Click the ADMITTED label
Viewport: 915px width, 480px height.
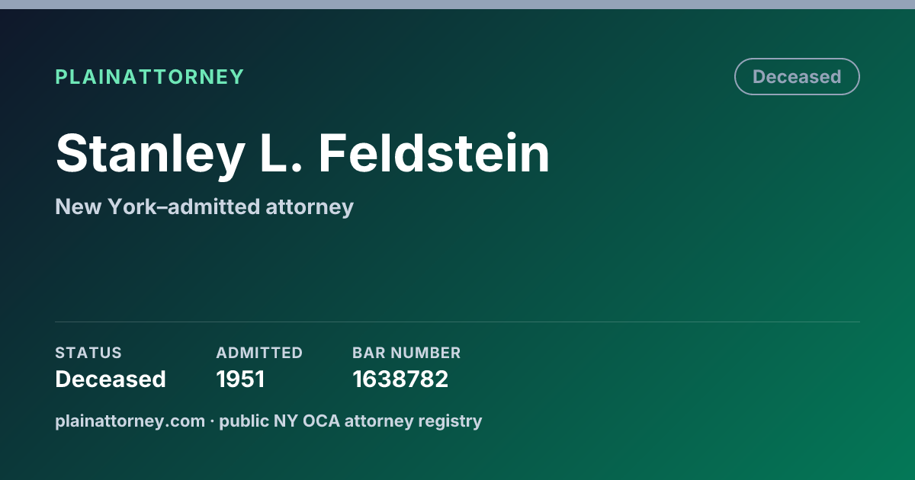tap(259, 353)
